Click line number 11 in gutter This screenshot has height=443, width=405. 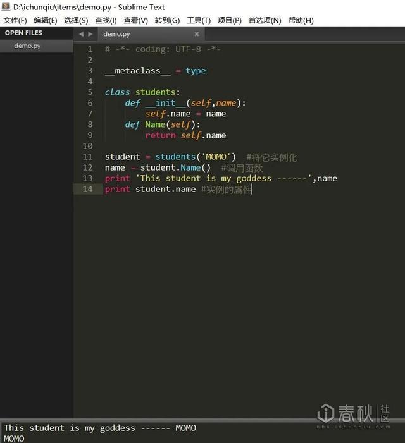coord(87,157)
